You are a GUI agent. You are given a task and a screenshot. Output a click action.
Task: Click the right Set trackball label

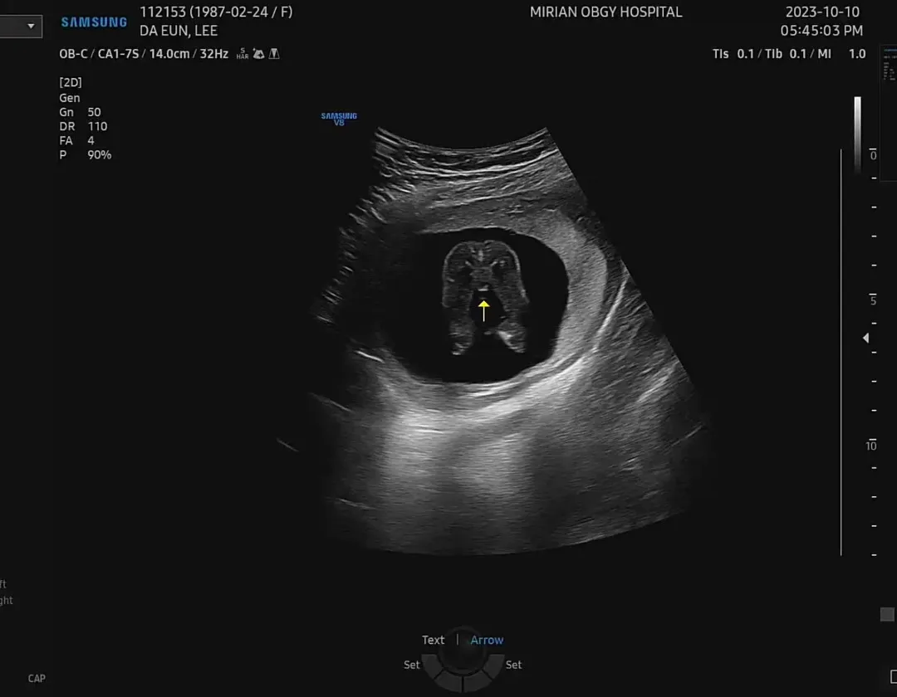pyautogui.click(x=514, y=665)
